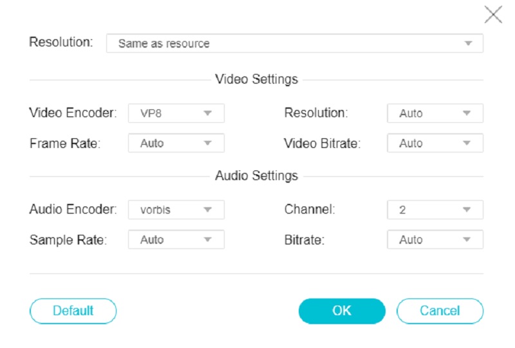Expand the Channel dropdown
Screen dimensions: 515x348
(x=435, y=210)
